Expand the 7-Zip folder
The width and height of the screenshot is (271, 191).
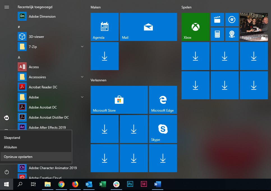(82, 47)
